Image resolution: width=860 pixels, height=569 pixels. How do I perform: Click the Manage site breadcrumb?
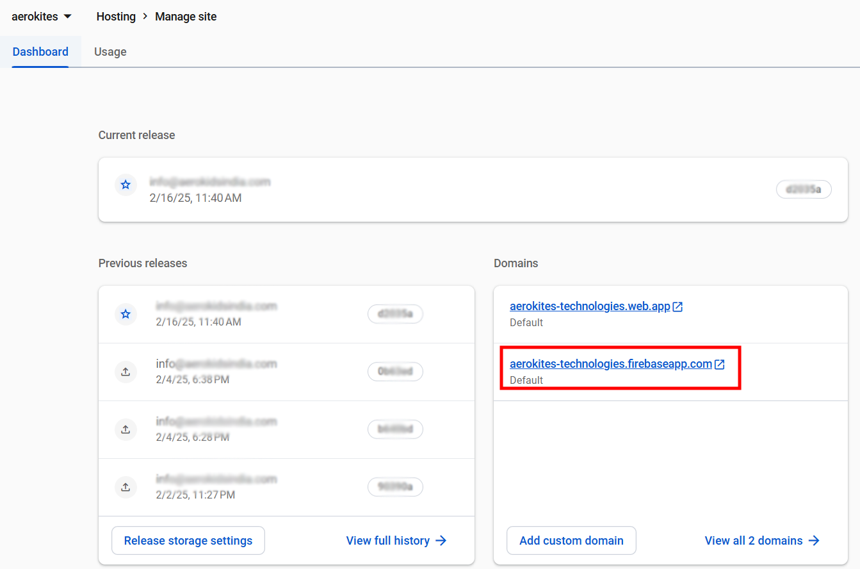click(186, 17)
